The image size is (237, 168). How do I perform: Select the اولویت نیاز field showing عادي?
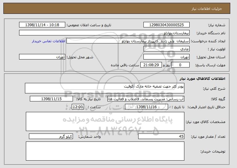tap(167, 49)
